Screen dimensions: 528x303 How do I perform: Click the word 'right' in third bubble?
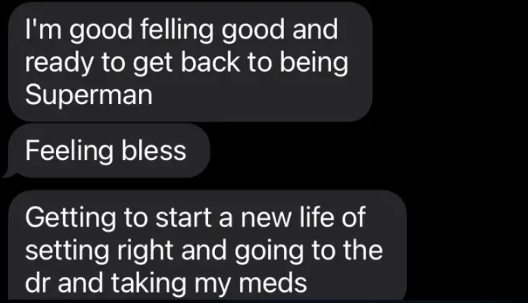(145, 252)
